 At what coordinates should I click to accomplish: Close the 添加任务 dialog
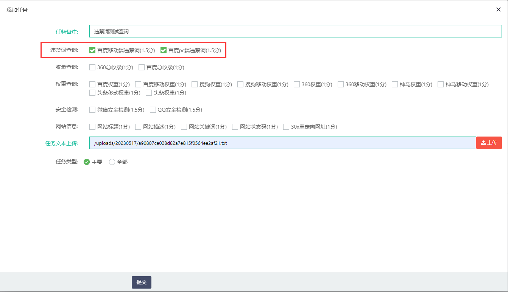499,9
